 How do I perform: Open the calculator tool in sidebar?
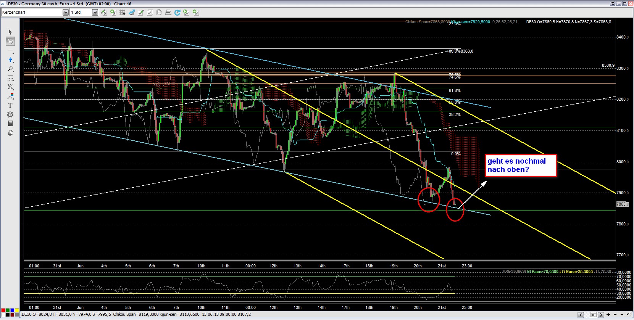pyautogui.click(x=10, y=124)
